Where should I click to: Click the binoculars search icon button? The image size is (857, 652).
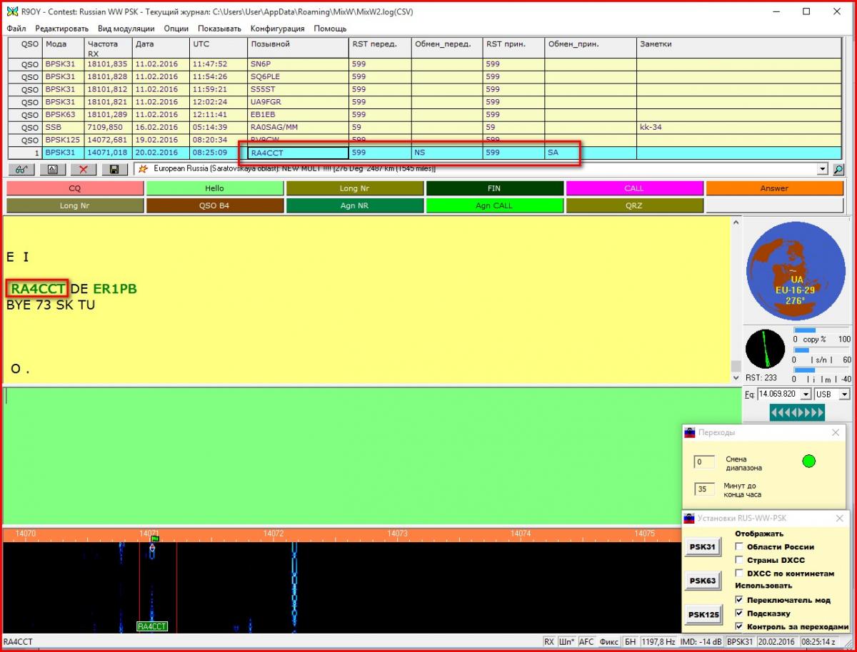tap(21, 169)
